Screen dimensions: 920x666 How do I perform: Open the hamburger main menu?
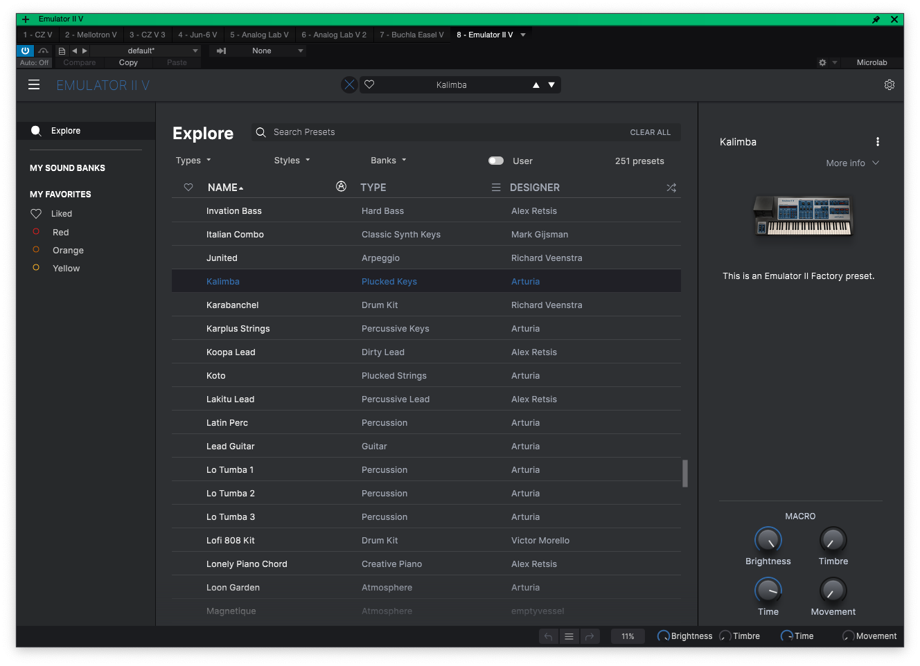34,84
